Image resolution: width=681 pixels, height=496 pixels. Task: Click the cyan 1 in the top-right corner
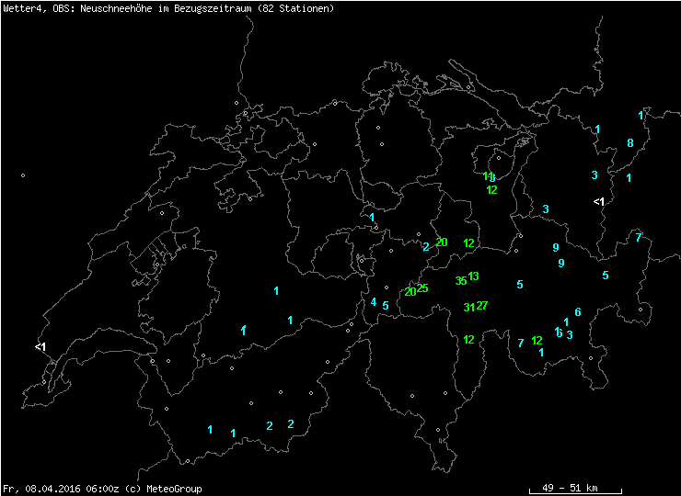pyautogui.click(x=641, y=116)
